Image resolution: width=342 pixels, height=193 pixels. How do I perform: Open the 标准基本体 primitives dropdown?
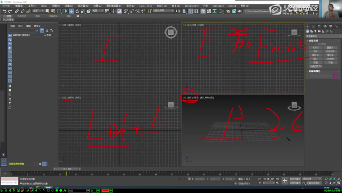pos(322,36)
